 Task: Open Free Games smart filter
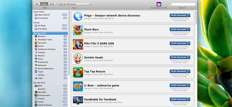click(50, 18)
